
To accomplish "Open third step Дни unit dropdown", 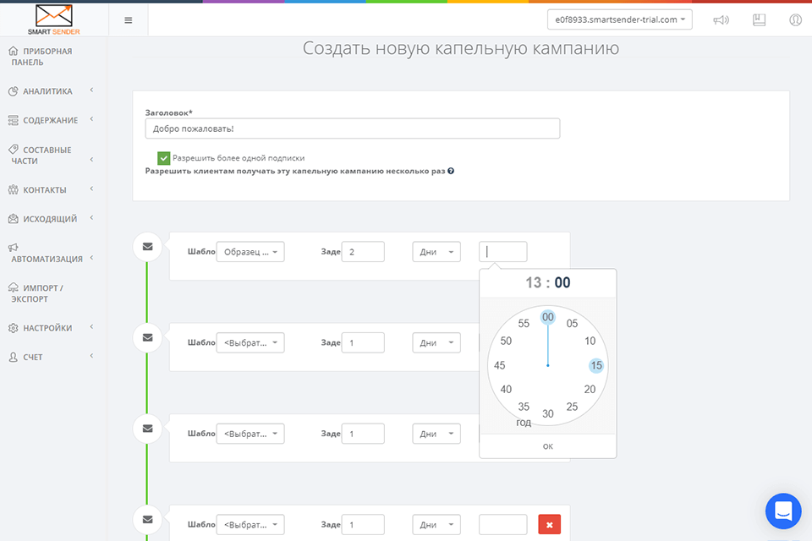I will [436, 434].
